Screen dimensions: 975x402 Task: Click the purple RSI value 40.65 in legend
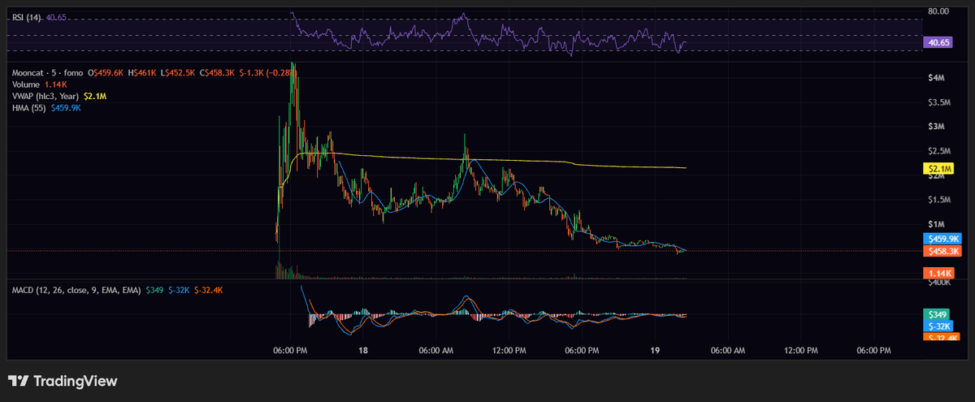(56, 17)
